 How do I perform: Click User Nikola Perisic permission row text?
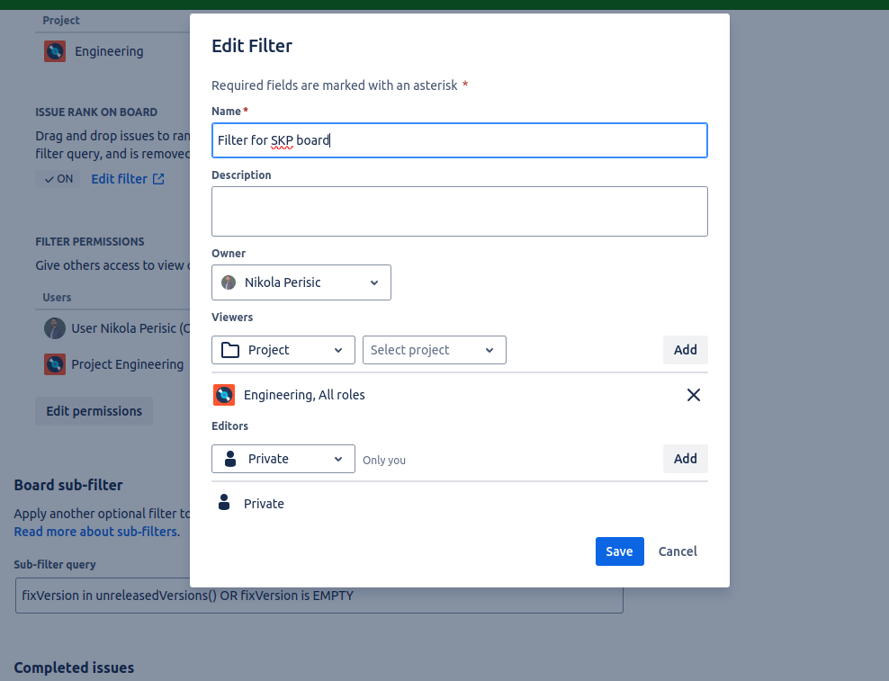tap(130, 328)
